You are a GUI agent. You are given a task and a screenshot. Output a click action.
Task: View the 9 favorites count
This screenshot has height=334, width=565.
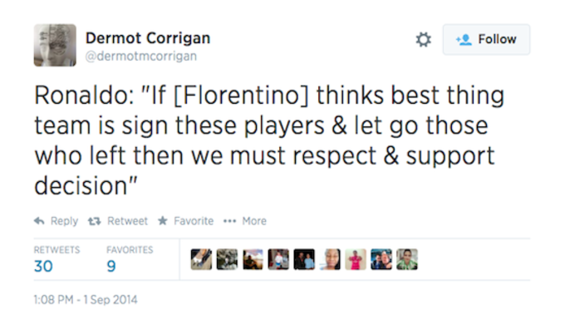(x=111, y=266)
